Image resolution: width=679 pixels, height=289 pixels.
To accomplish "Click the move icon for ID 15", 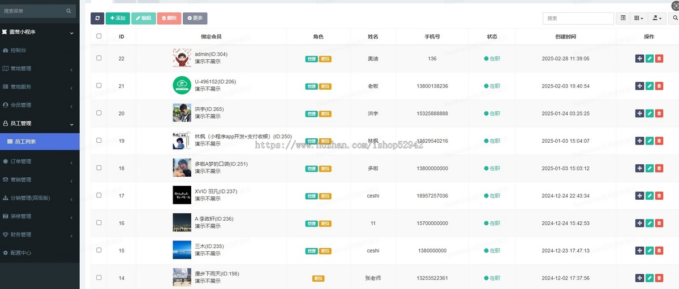I will [x=639, y=251].
